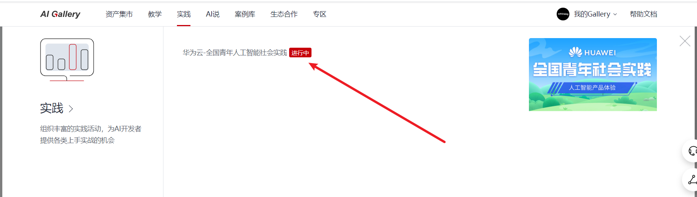Open the Huawei 全国青年社会实践 banner image

[x=593, y=75]
